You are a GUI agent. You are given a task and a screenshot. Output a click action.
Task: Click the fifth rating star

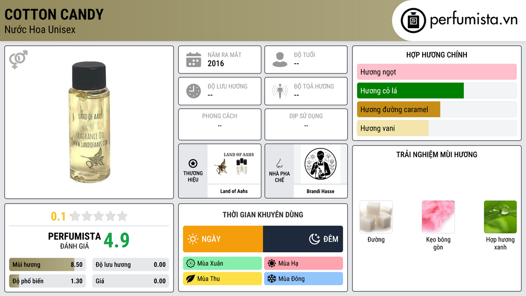click(x=122, y=216)
